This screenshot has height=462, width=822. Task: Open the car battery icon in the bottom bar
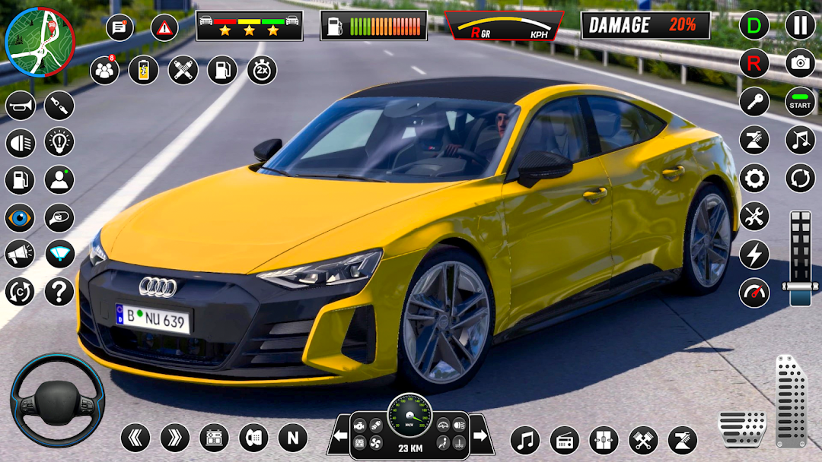click(x=215, y=438)
